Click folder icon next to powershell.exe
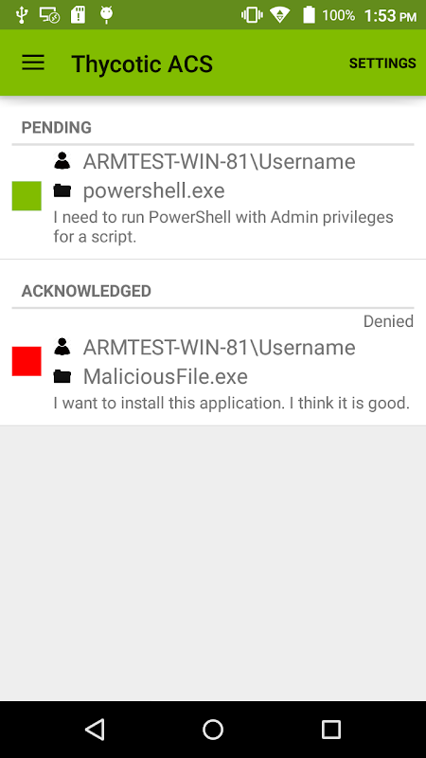Screen dimensions: 426x758 (x=62, y=190)
